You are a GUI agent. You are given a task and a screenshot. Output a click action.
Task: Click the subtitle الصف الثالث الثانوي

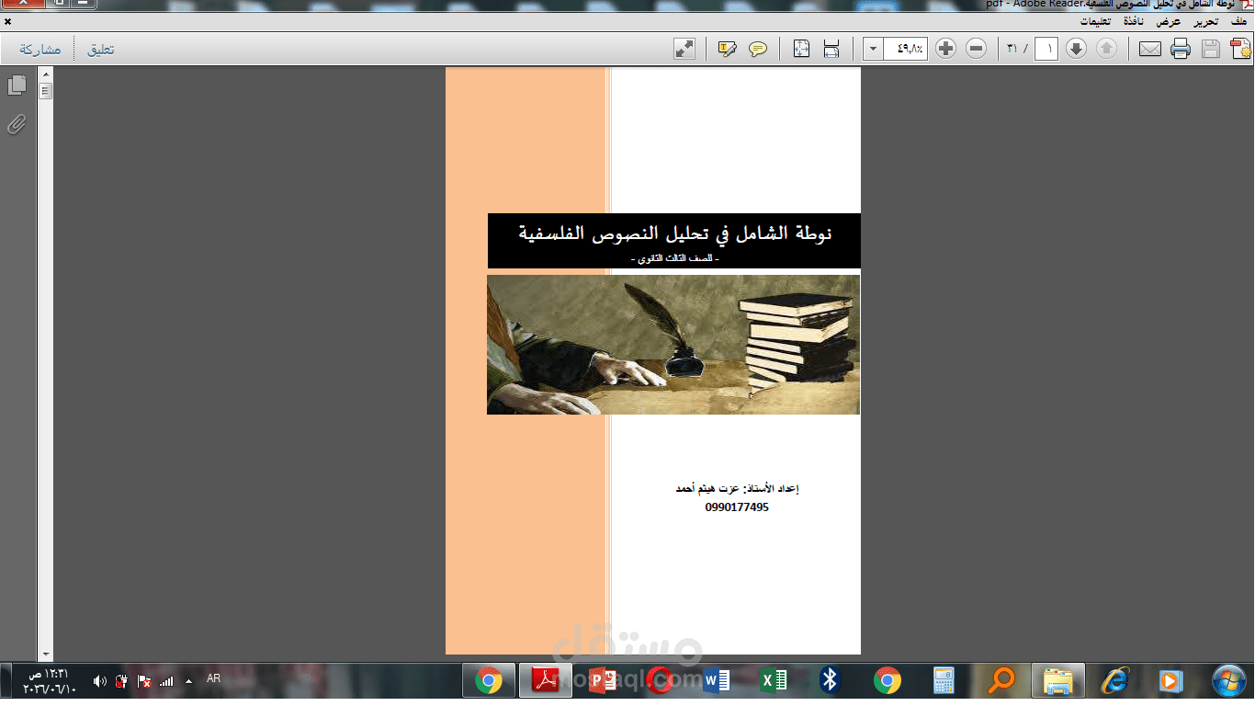673,259
